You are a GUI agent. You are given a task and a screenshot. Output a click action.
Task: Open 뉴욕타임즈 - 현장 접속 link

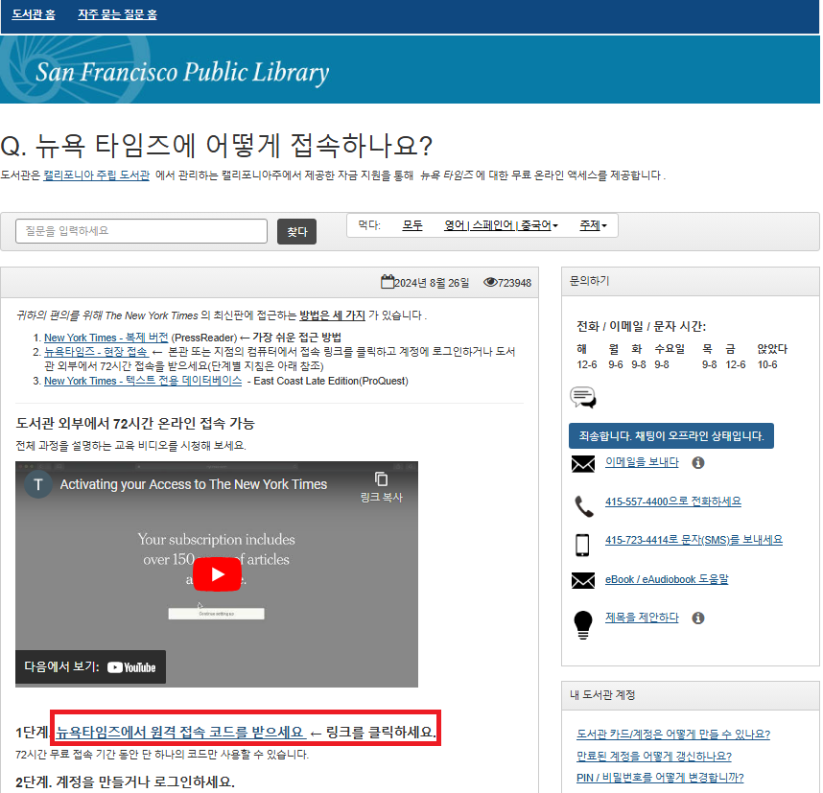click(96, 352)
